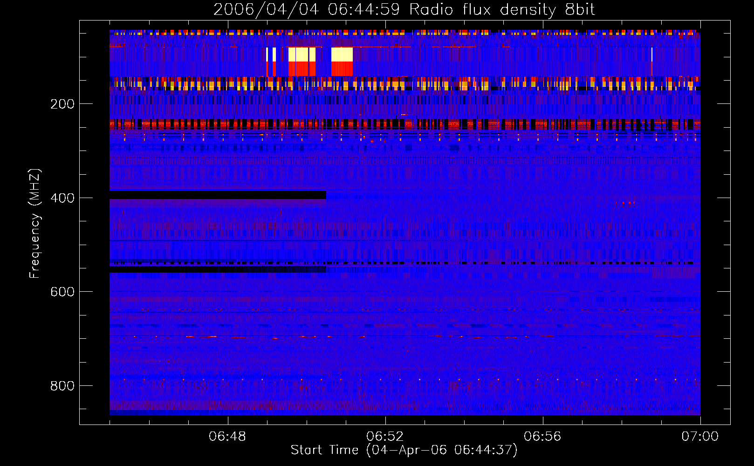Click the 400 frequency tick label
Screen dimensions: 754x466
tap(62, 198)
